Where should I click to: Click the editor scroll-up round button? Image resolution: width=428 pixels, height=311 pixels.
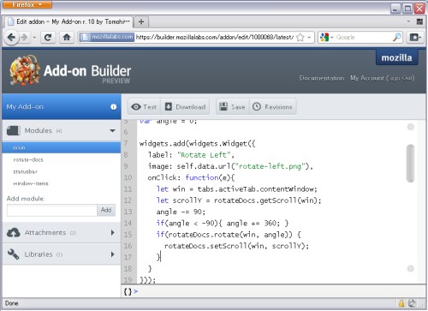(411, 127)
